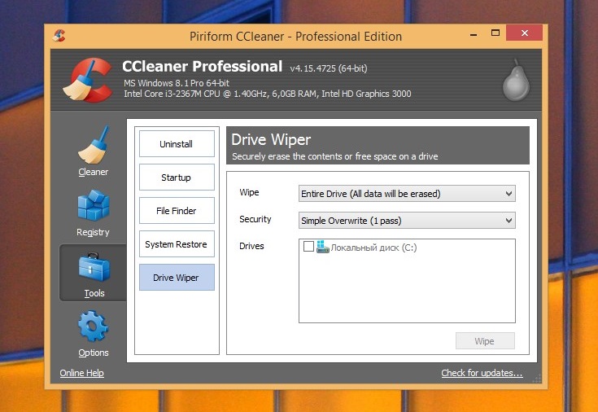The height and width of the screenshot is (412, 598).
Task: Check the Локальный диск (C:) checkbox
Action: pyautogui.click(x=308, y=247)
